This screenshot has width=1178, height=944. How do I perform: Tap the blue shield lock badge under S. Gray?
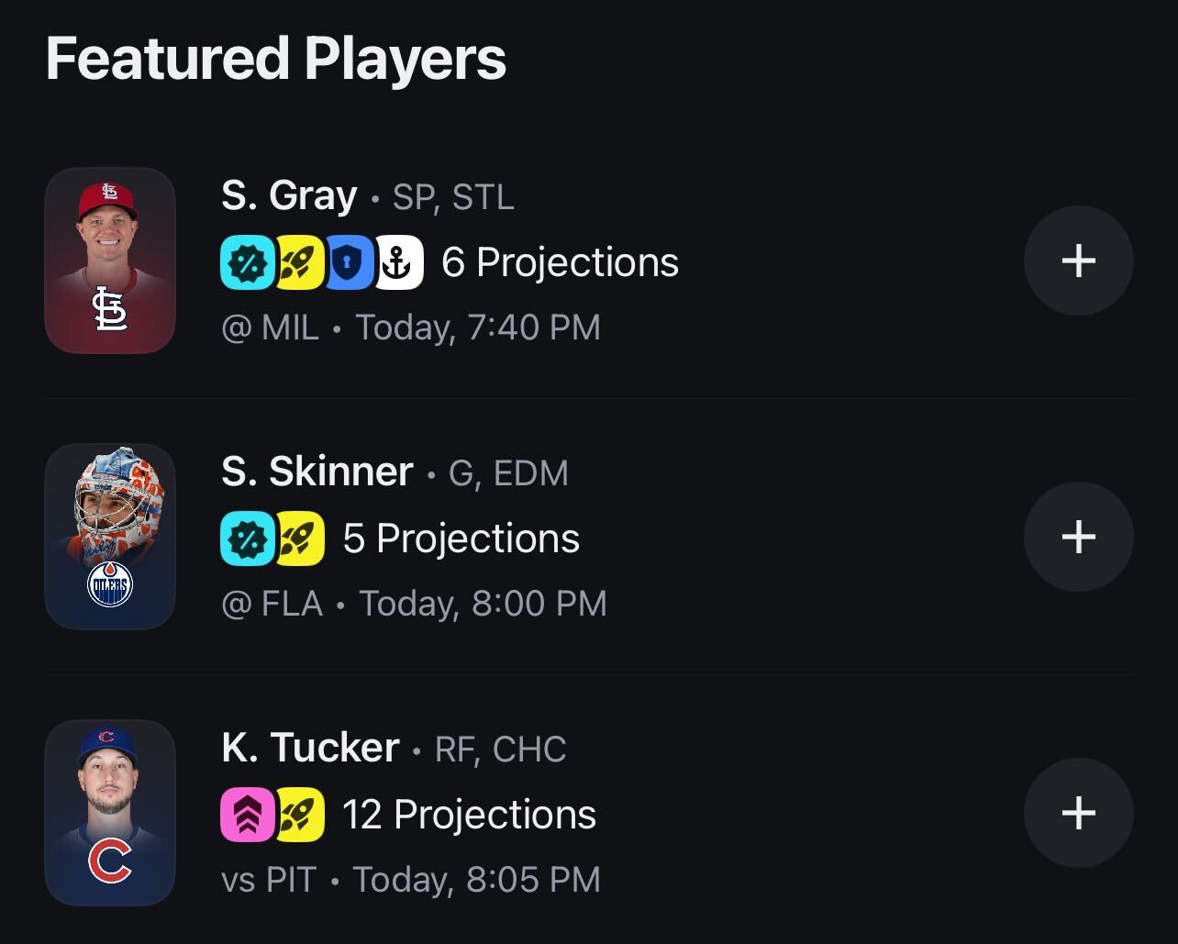coord(349,262)
